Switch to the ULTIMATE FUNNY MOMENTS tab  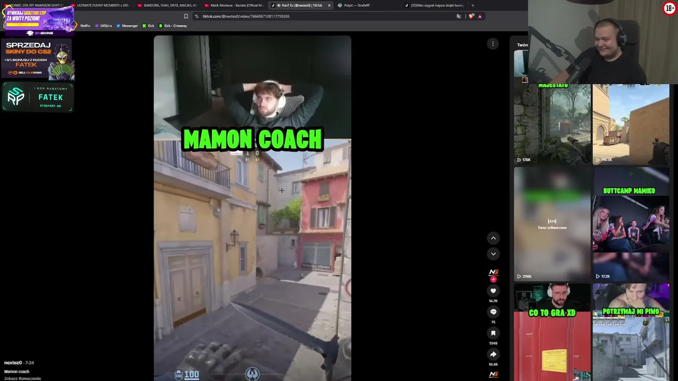point(100,5)
